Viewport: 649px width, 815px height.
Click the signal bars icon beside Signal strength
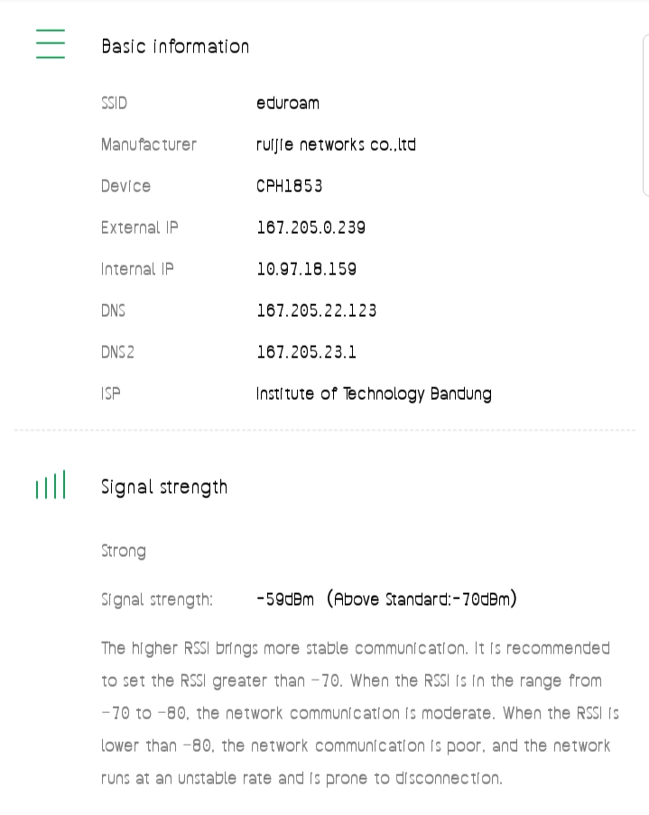click(51, 486)
